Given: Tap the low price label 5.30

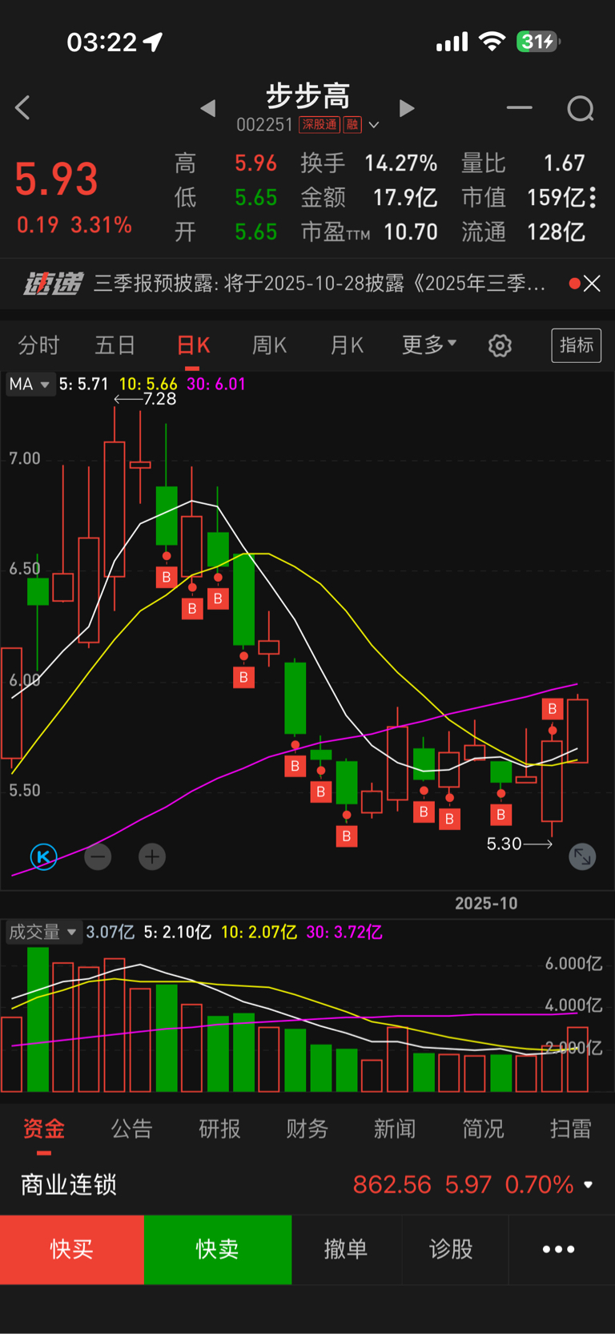Looking at the screenshot, I should point(504,844).
